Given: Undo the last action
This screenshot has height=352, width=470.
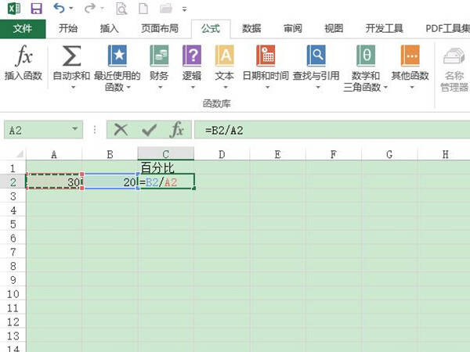Looking at the screenshot, I should 59,9.
